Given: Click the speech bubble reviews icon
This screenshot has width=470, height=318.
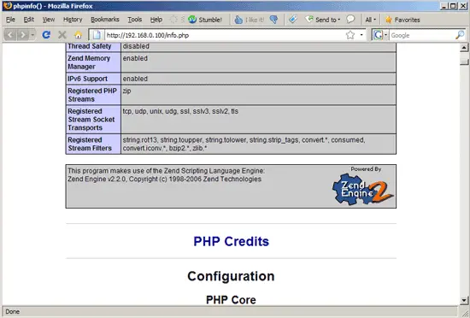Looking at the screenshot, I should [350, 20].
